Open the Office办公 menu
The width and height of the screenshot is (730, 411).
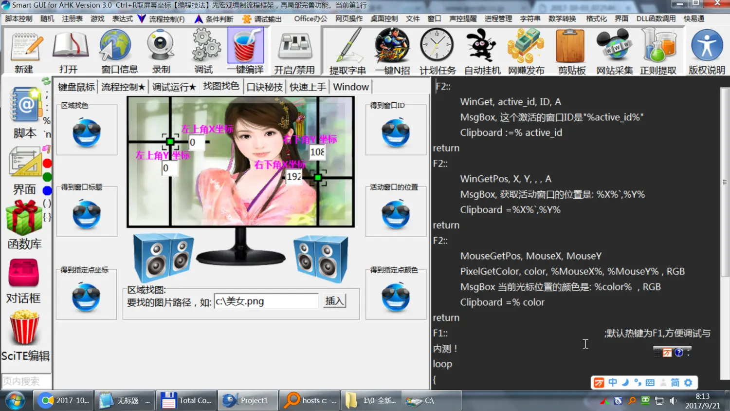pos(310,19)
